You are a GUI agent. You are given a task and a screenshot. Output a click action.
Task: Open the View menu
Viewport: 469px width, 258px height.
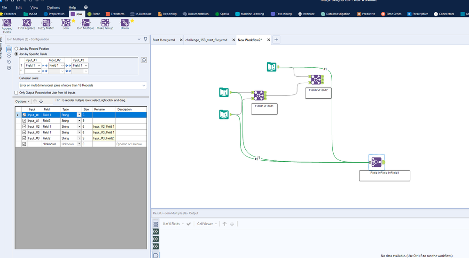(x=34, y=8)
